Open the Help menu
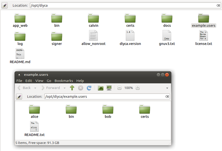 [x=80, y=81]
